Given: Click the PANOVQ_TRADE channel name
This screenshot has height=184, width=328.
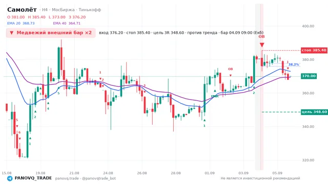Looking at the screenshot, I should 33,178.
